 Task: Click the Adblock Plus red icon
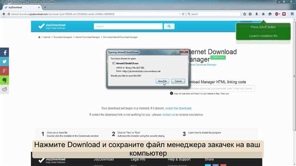277,14
